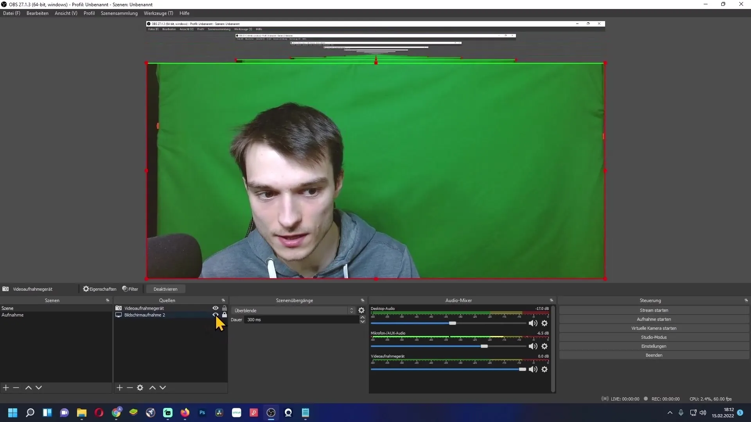Viewport: 751px width, 422px height.
Task: Click the add source plus icon
Action: [x=120, y=388]
